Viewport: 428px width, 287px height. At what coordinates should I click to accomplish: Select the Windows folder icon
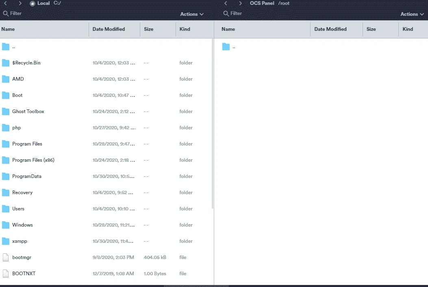(x=6, y=225)
